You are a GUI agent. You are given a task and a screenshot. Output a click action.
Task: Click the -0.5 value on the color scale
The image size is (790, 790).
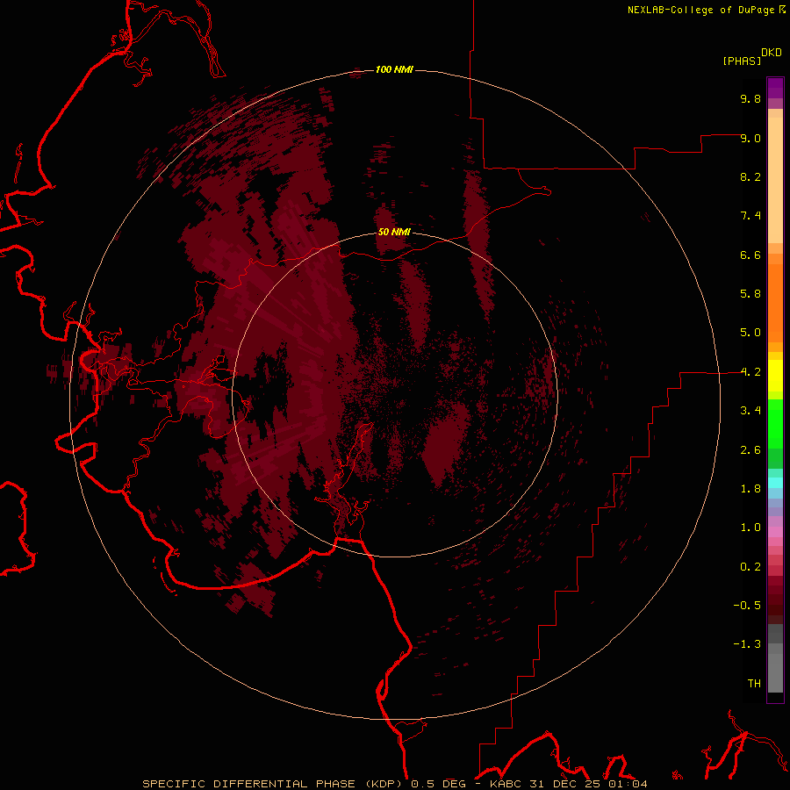coord(747,606)
